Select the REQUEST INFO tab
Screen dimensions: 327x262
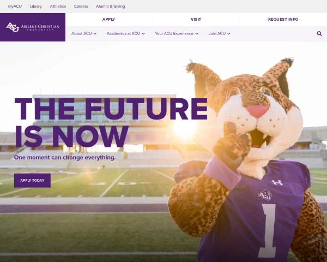click(x=283, y=20)
